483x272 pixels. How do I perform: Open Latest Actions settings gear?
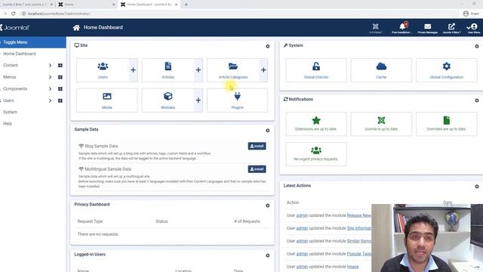(x=476, y=187)
